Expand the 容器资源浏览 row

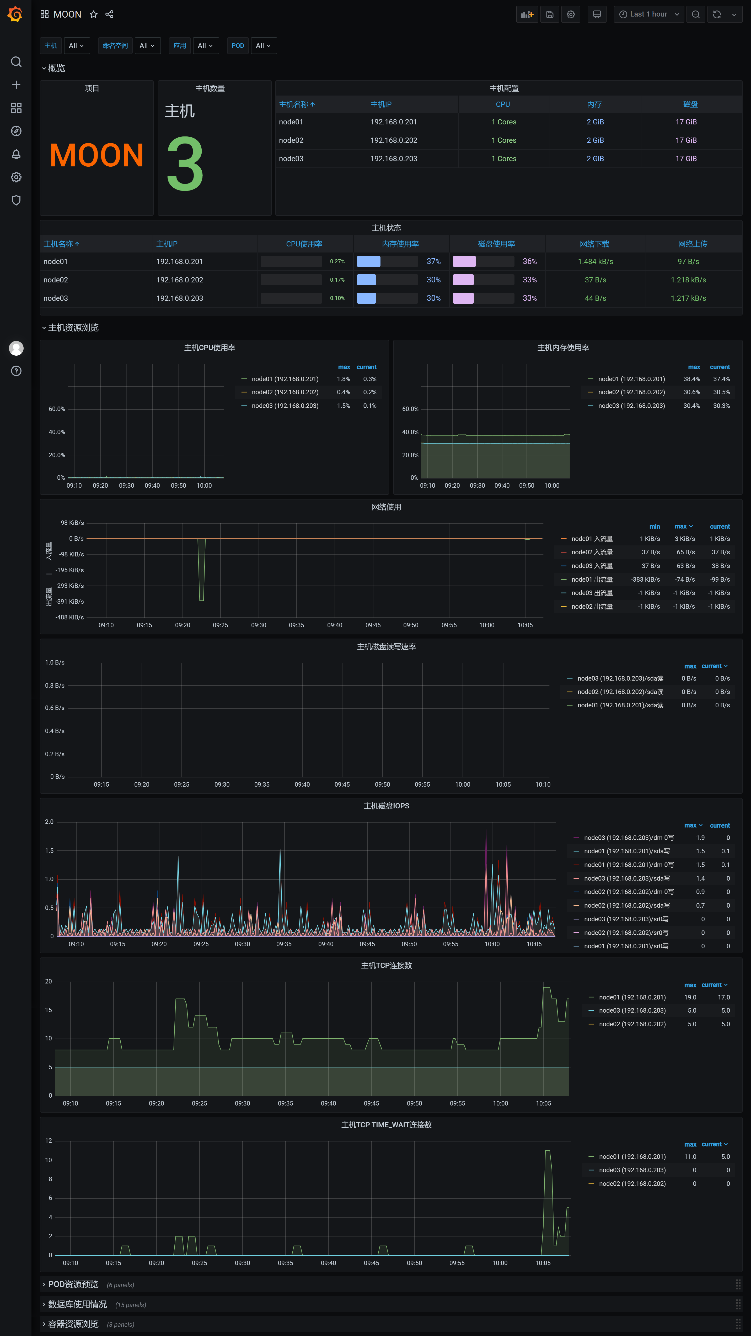pos(69,1324)
